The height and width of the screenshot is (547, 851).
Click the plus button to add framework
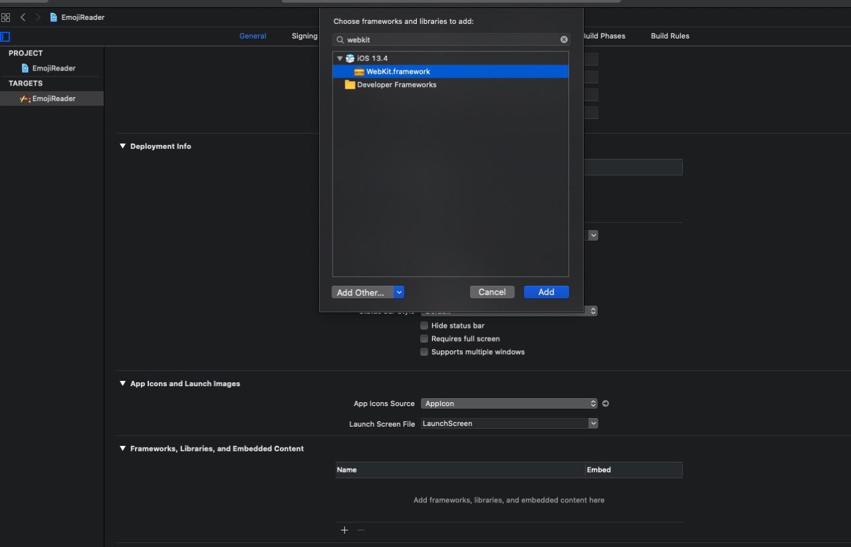point(344,530)
